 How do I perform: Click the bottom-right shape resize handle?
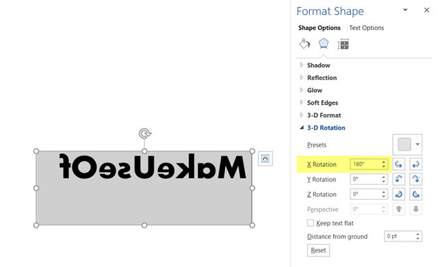click(252, 225)
